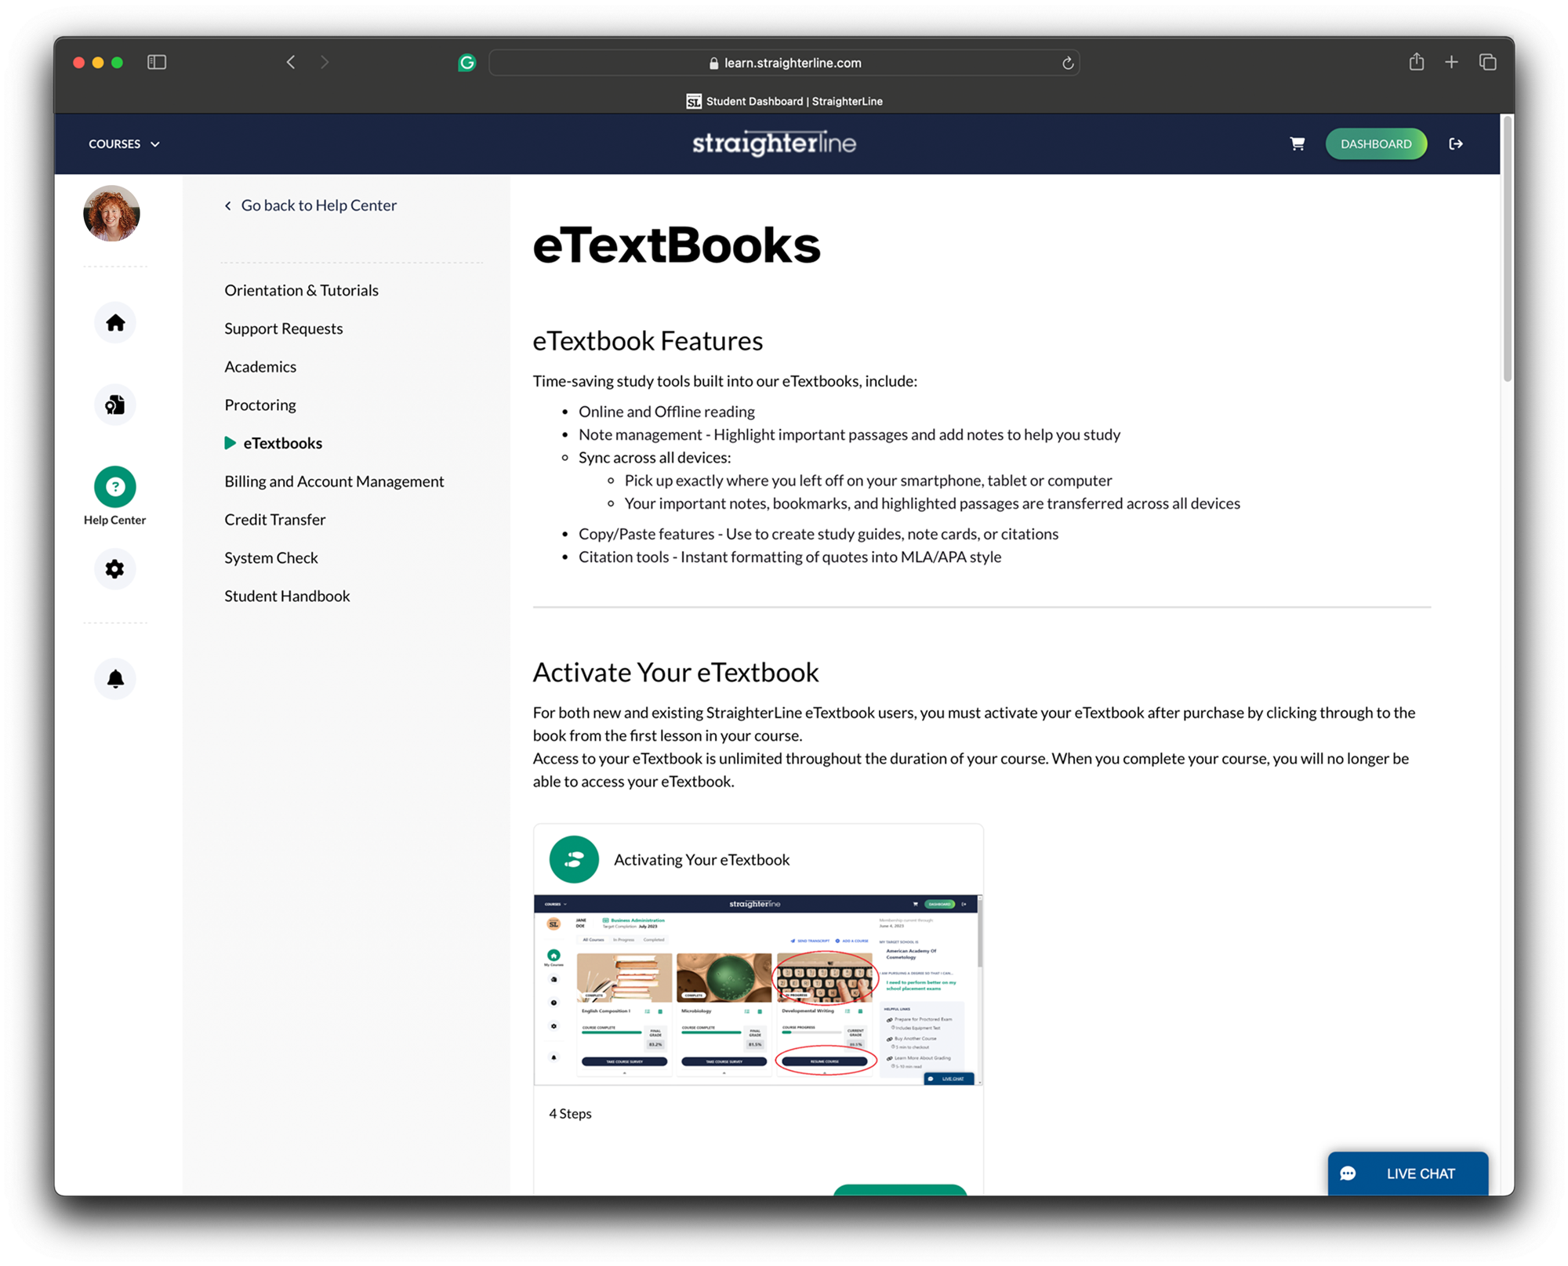1568x1266 pixels.
Task: Click the page vertical scrollbar
Action: [x=1507, y=249]
